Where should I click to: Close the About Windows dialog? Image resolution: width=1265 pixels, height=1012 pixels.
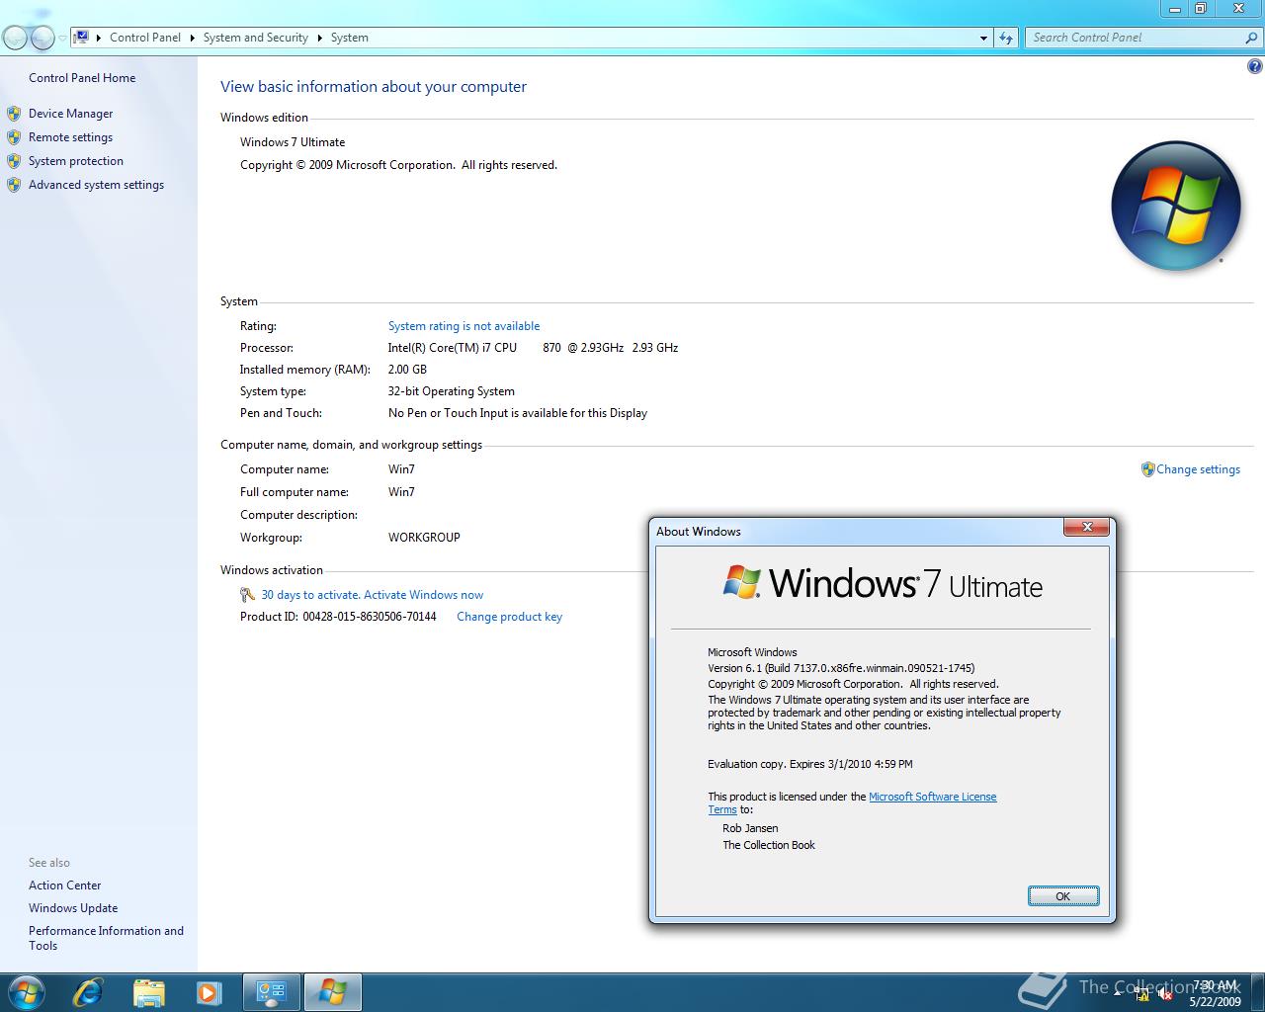click(1087, 527)
